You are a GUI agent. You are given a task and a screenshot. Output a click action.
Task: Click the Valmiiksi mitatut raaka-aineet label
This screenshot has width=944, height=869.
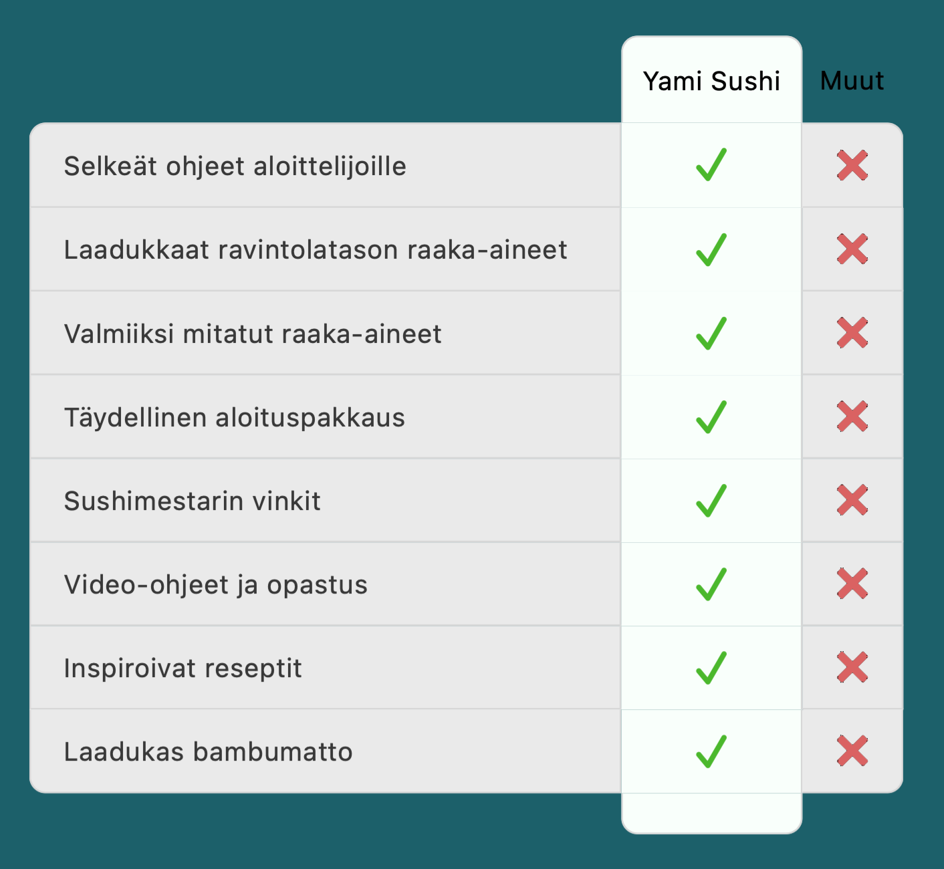click(253, 334)
